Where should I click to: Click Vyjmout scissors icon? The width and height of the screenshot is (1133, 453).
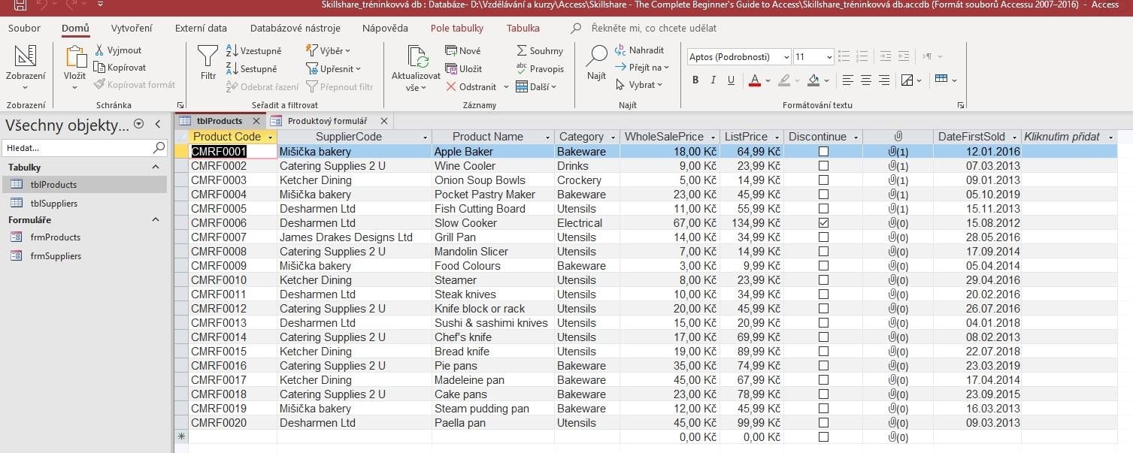pyautogui.click(x=100, y=50)
